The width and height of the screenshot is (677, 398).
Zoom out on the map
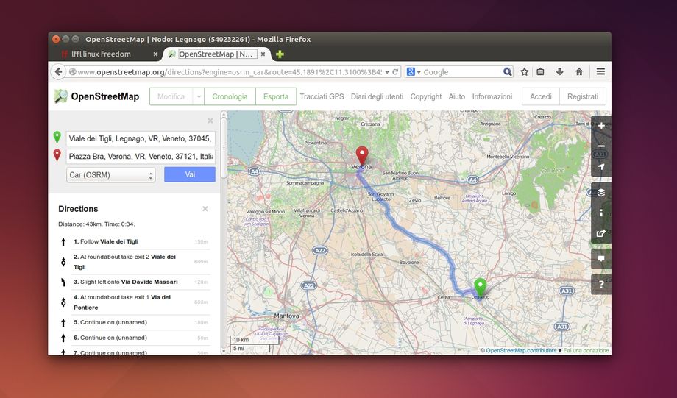601,146
